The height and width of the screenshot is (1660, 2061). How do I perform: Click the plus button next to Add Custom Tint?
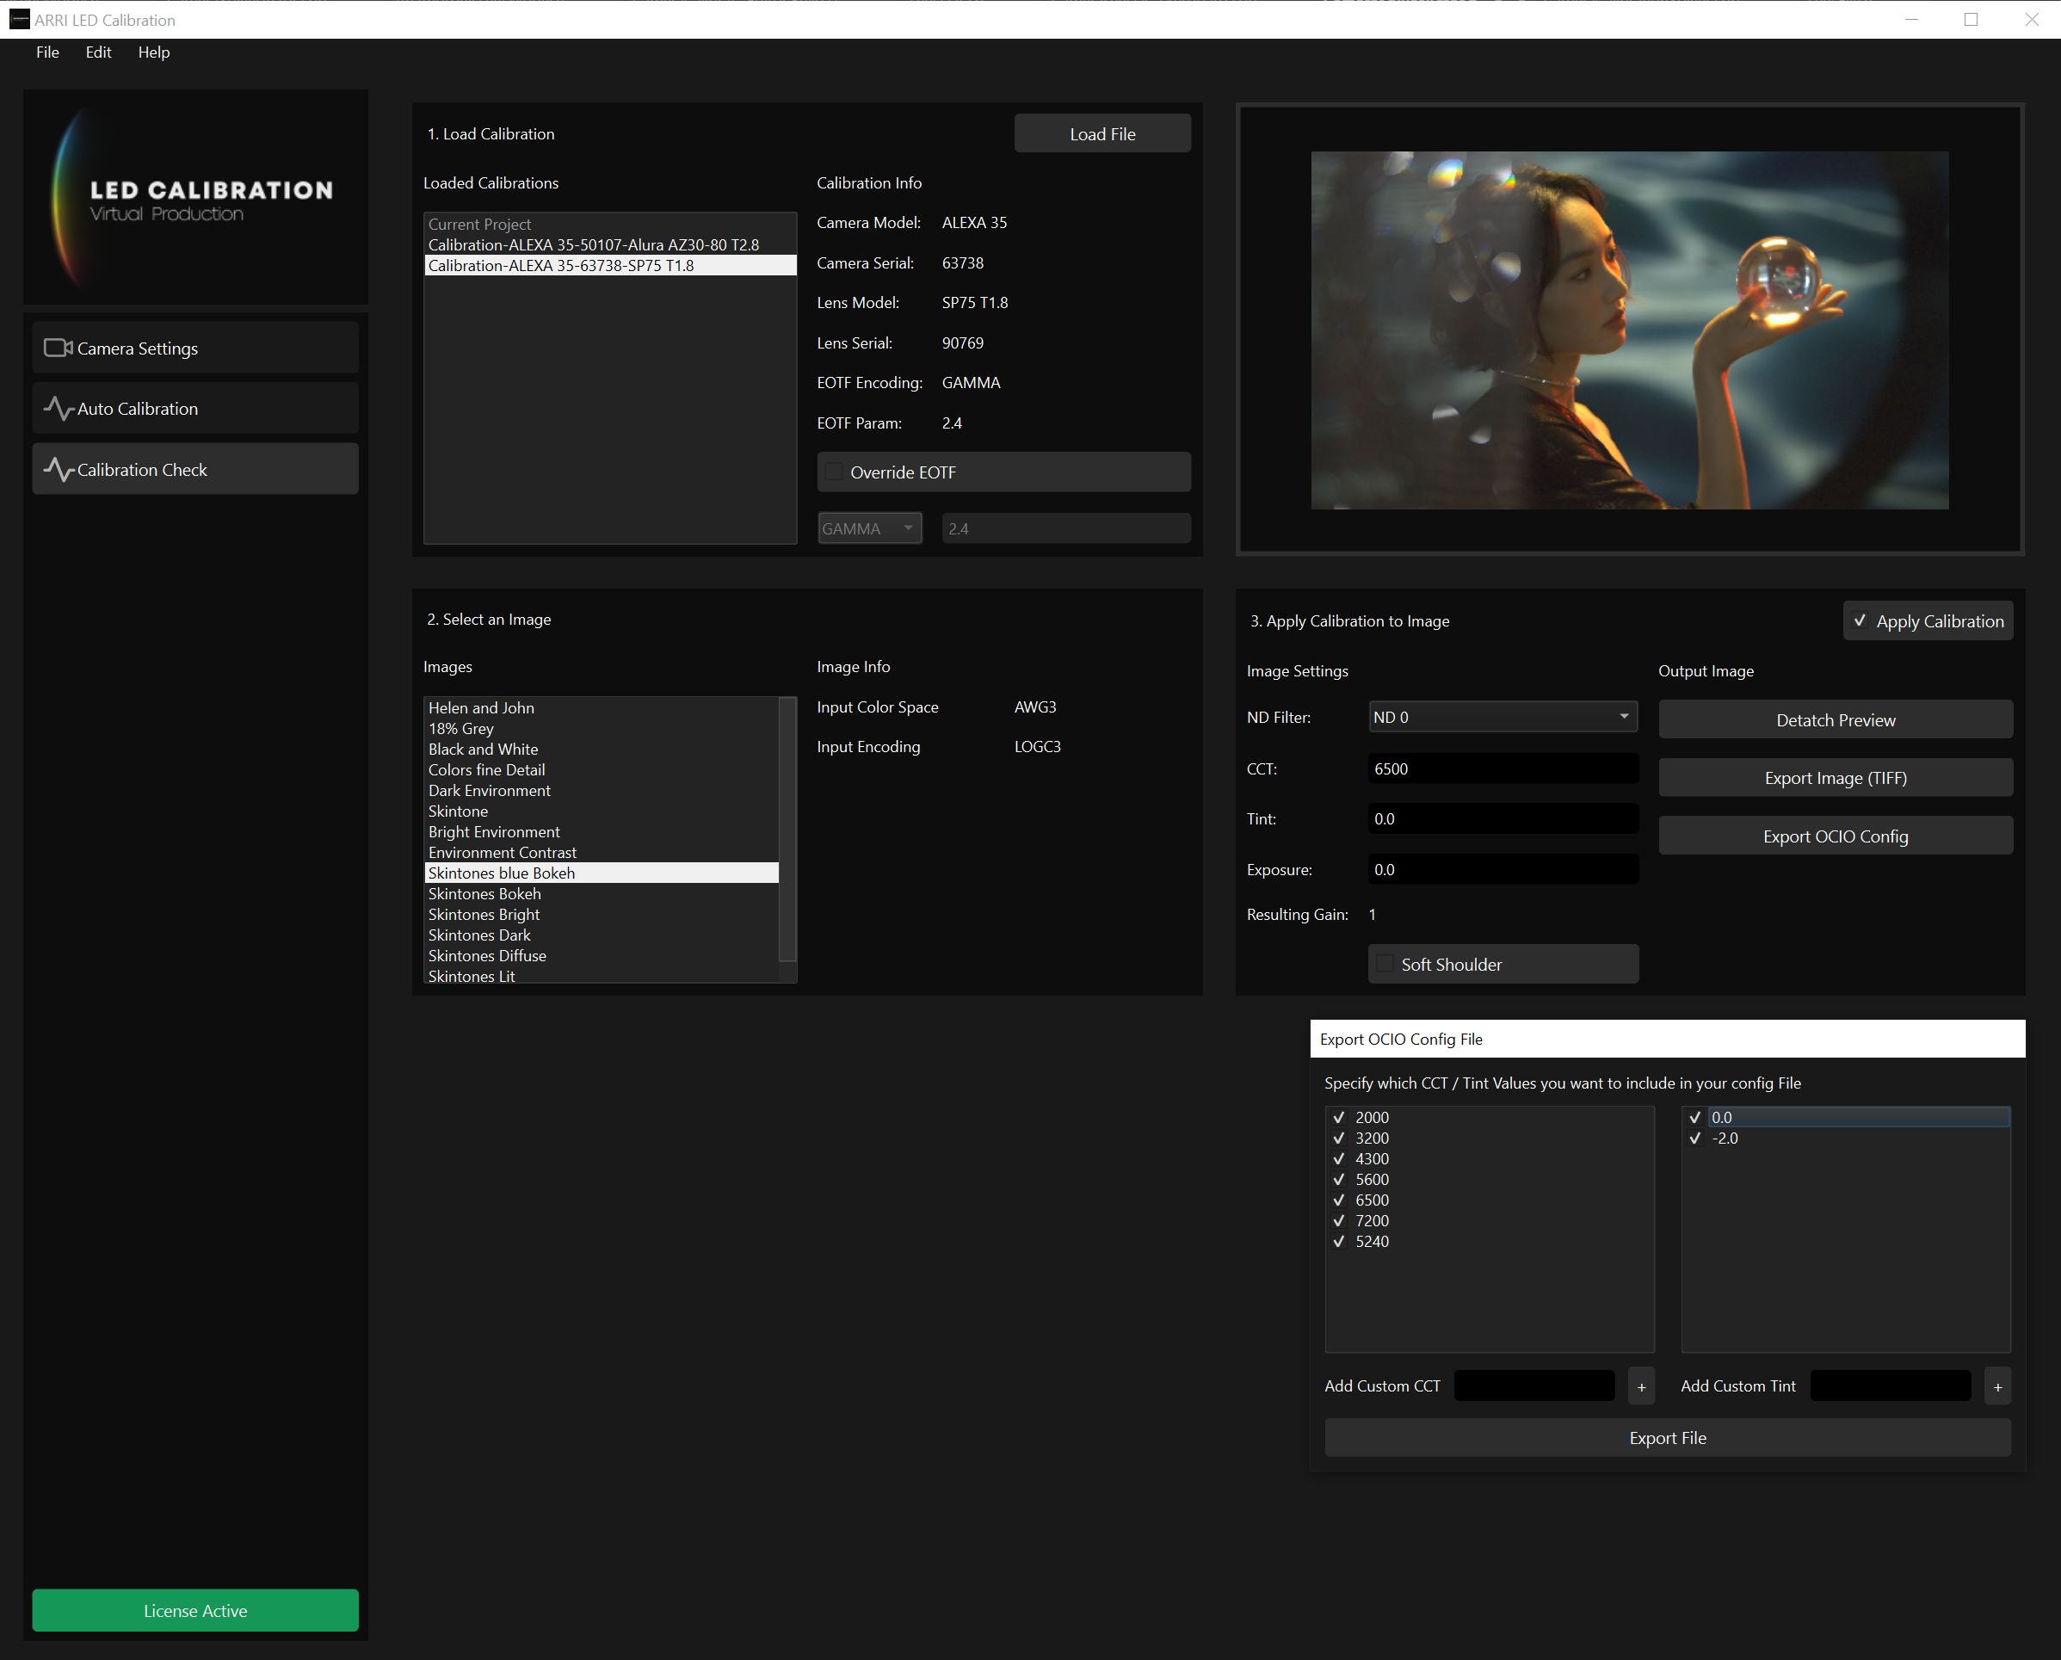1997,1386
